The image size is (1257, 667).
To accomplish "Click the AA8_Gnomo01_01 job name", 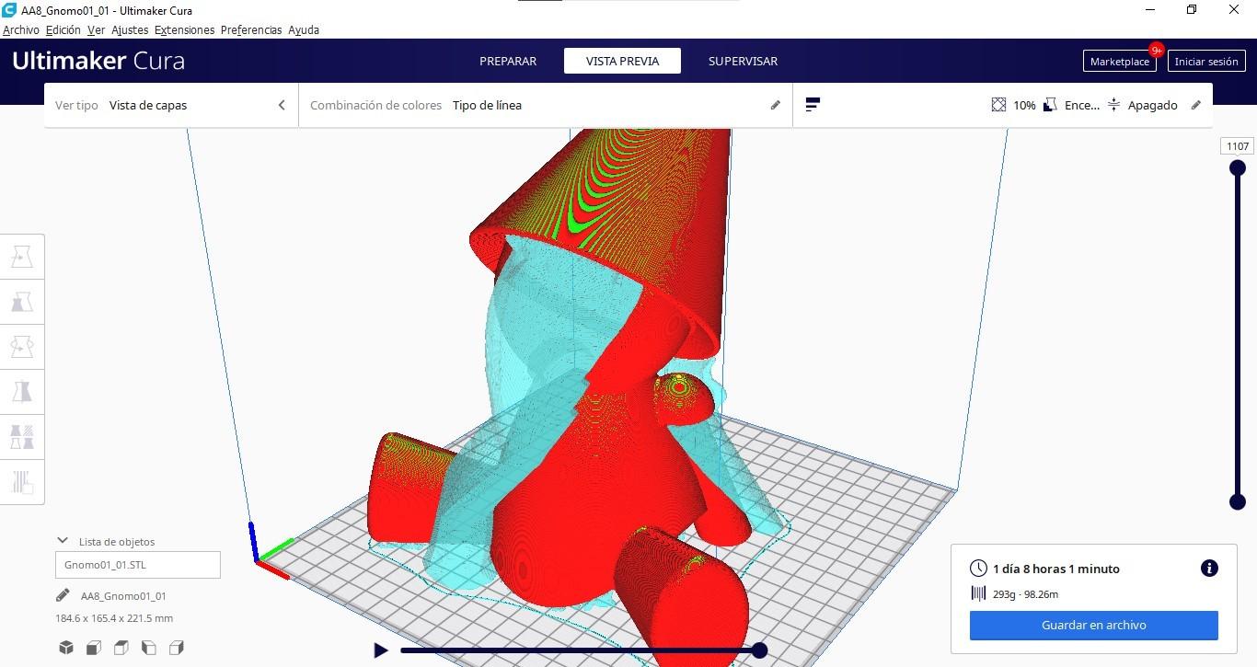I will click(123, 596).
